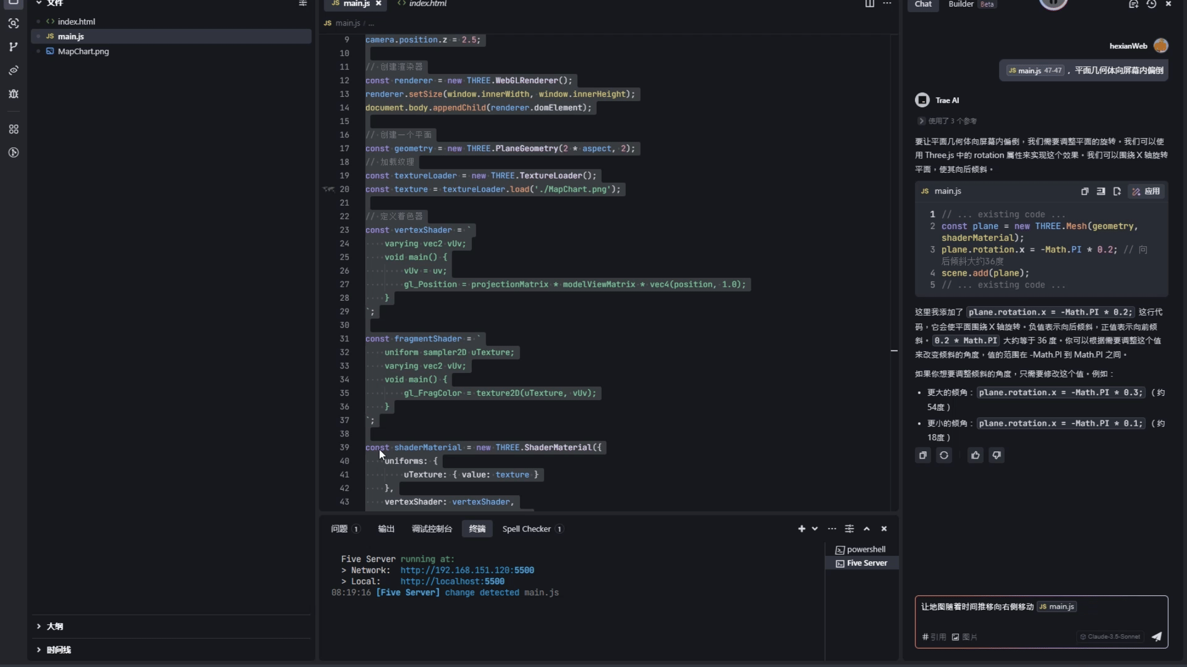Image resolution: width=1187 pixels, height=667 pixels.
Task: Open http://localhost:5500 link in terminal
Action: pos(452,581)
